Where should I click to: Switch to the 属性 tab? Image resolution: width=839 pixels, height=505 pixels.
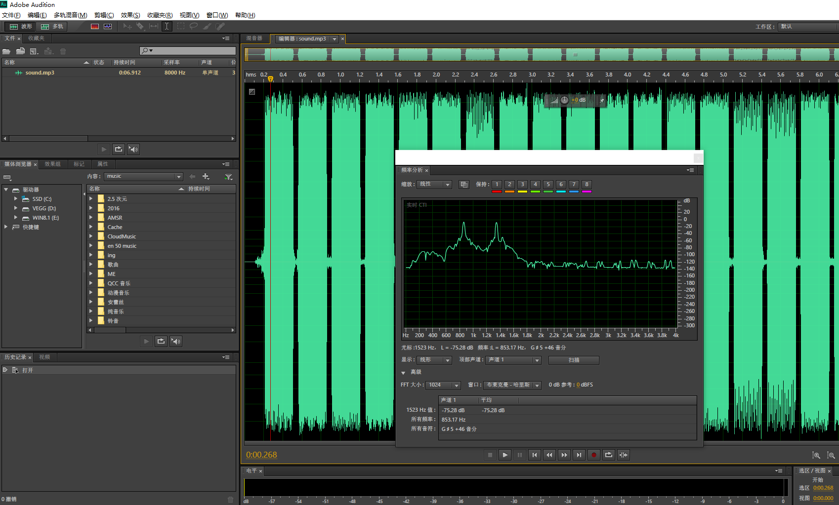click(x=103, y=164)
